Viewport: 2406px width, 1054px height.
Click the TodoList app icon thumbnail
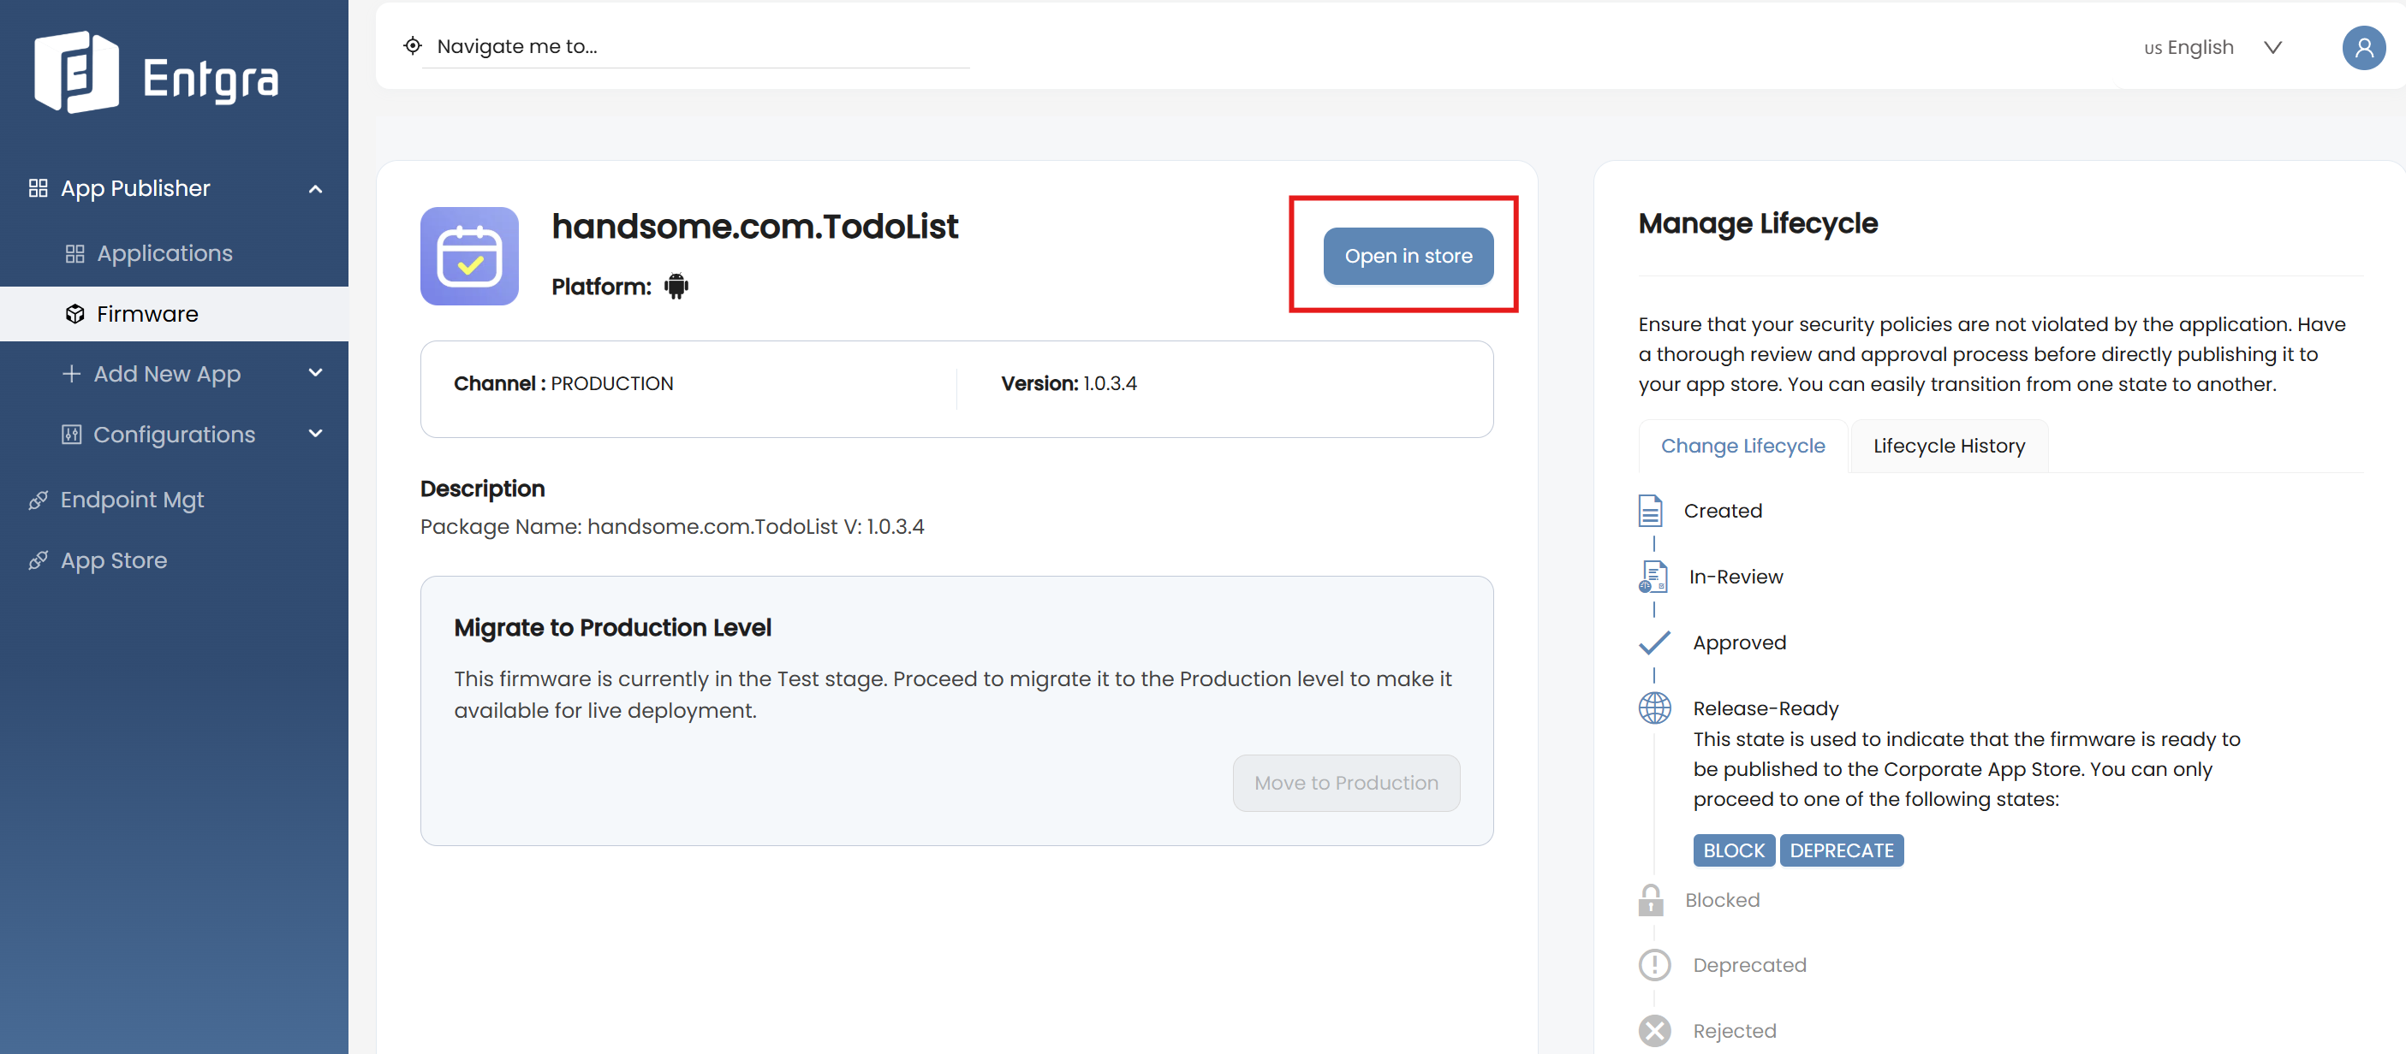[x=470, y=256]
